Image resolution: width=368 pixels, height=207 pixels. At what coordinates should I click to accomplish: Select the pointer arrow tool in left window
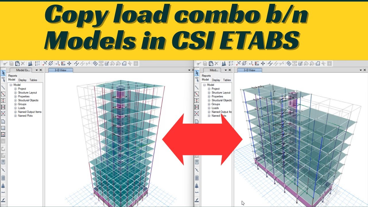pos(3,73)
